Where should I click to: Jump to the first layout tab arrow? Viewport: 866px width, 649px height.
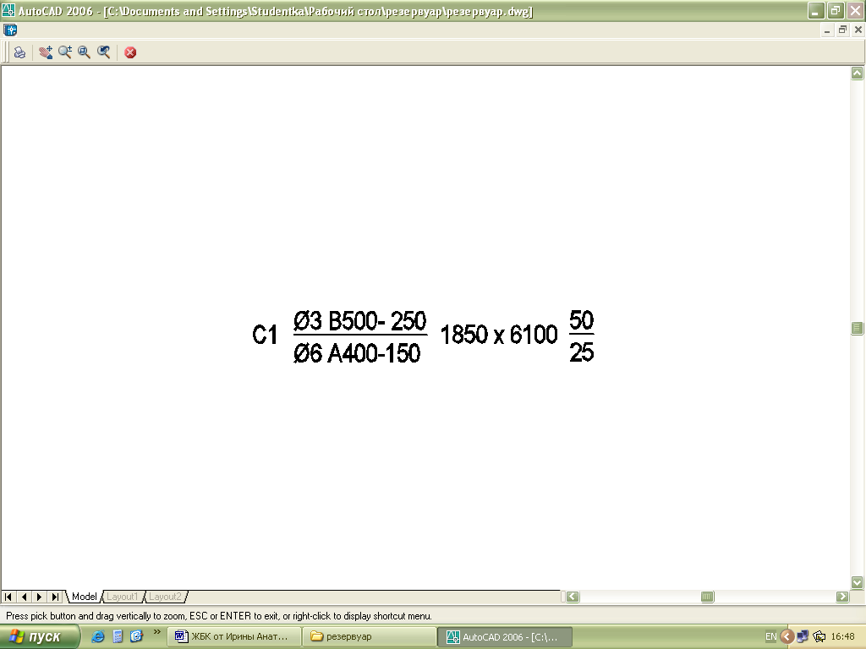coord(8,597)
